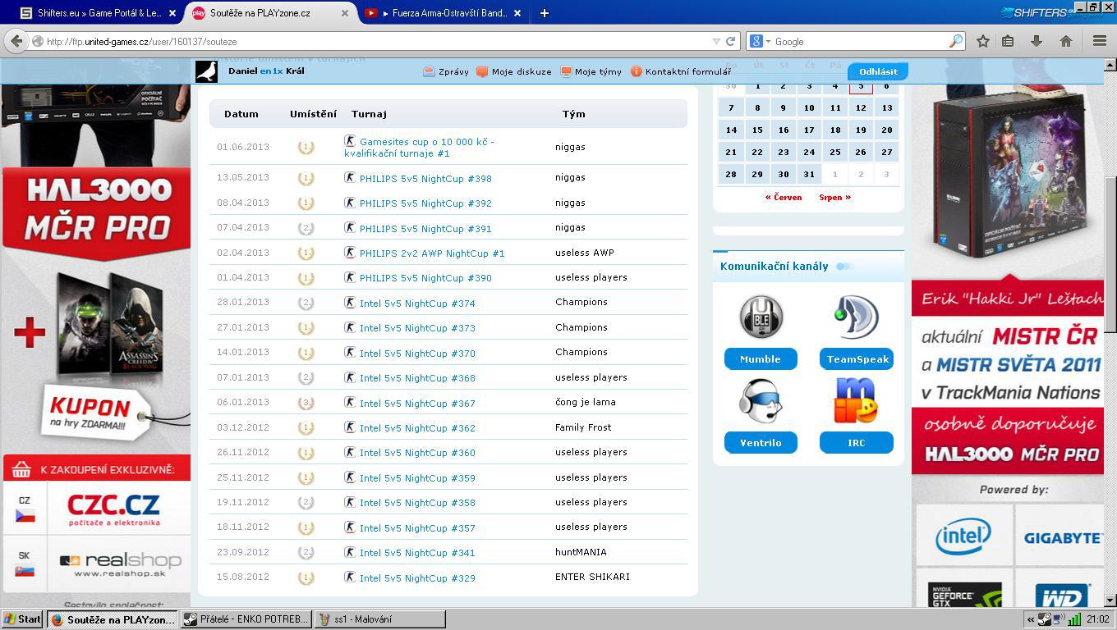Click the bookmark star icon
The width and height of the screenshot is (1117, 630).
pos(982,41)
